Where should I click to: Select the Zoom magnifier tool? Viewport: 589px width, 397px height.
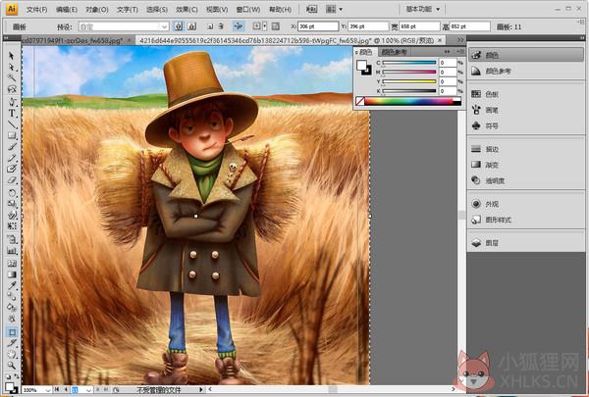(12, 365)
